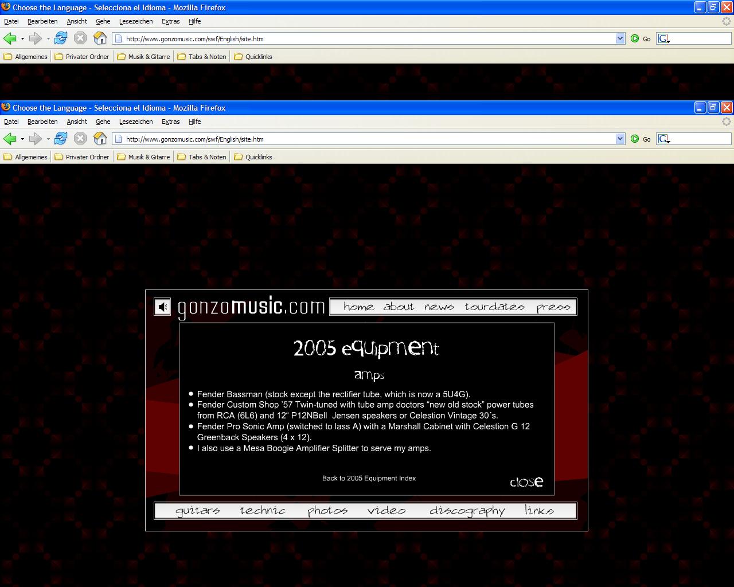Open Google search engine picker in background window
The width and height of the screenshot is (734, 587).
pyautogui.click(x=664, y=38)
